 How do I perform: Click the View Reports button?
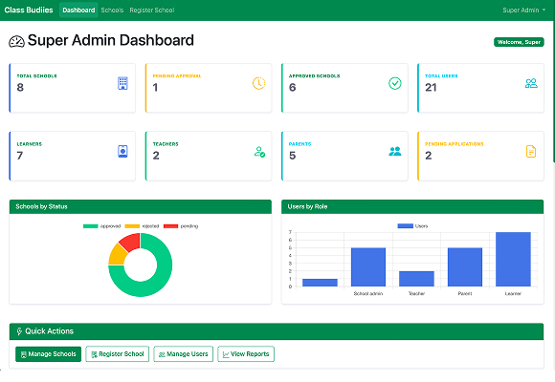click(x=246, y=353)
